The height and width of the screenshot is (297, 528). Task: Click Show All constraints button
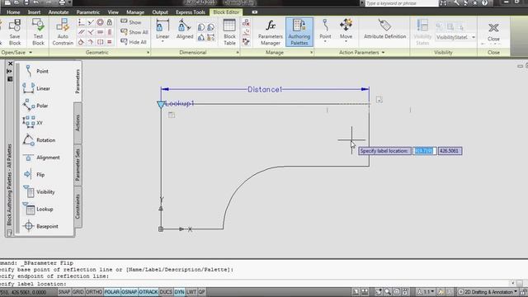pyautogui.click(x=134, y=32)
